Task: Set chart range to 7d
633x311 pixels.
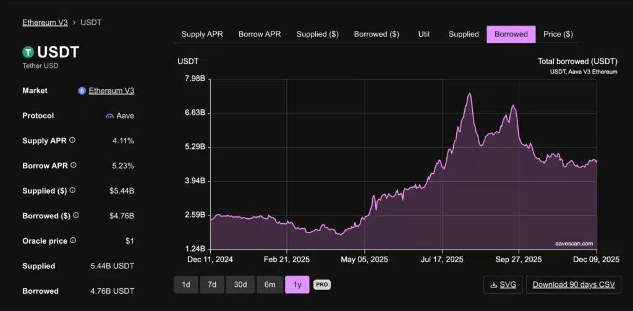Action: coord(212,285)
